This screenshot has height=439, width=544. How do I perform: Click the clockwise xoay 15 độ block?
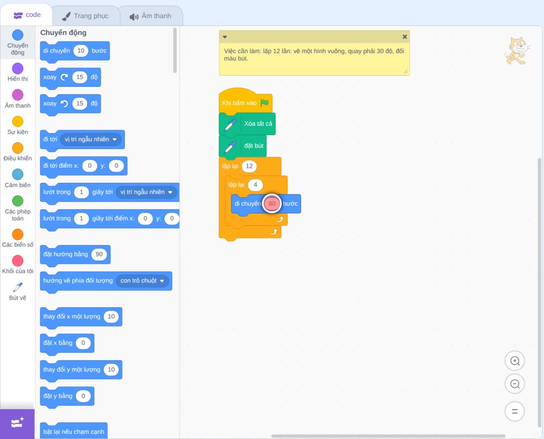(x=70, y=77)
